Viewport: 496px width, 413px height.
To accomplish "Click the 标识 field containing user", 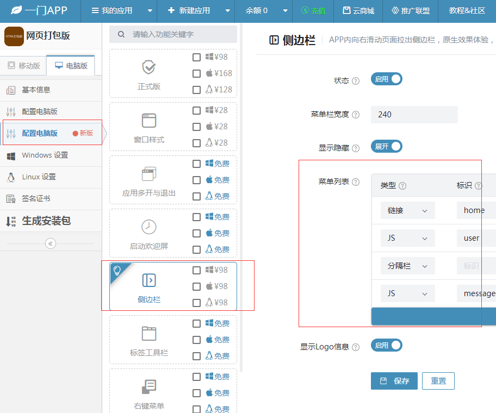I will [476, 238].
